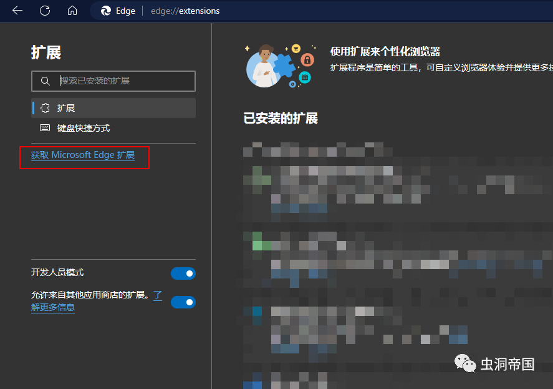Click the 已安装的扩展 heading
Viewport: 553px width, 389px height.
click(281, 119)
